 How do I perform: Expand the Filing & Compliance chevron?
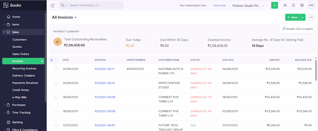(4, 130)
